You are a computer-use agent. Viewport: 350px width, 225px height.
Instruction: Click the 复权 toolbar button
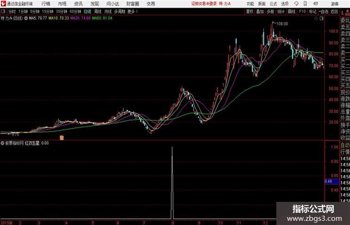(250, 11)
